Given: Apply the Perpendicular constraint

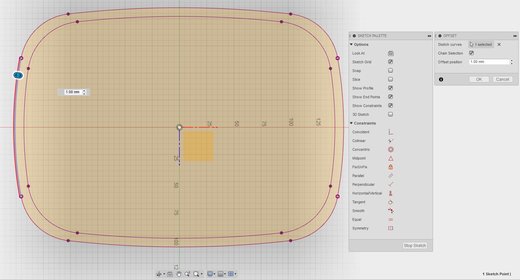Looking at the screenshot, I should click(x=391, y=184).
